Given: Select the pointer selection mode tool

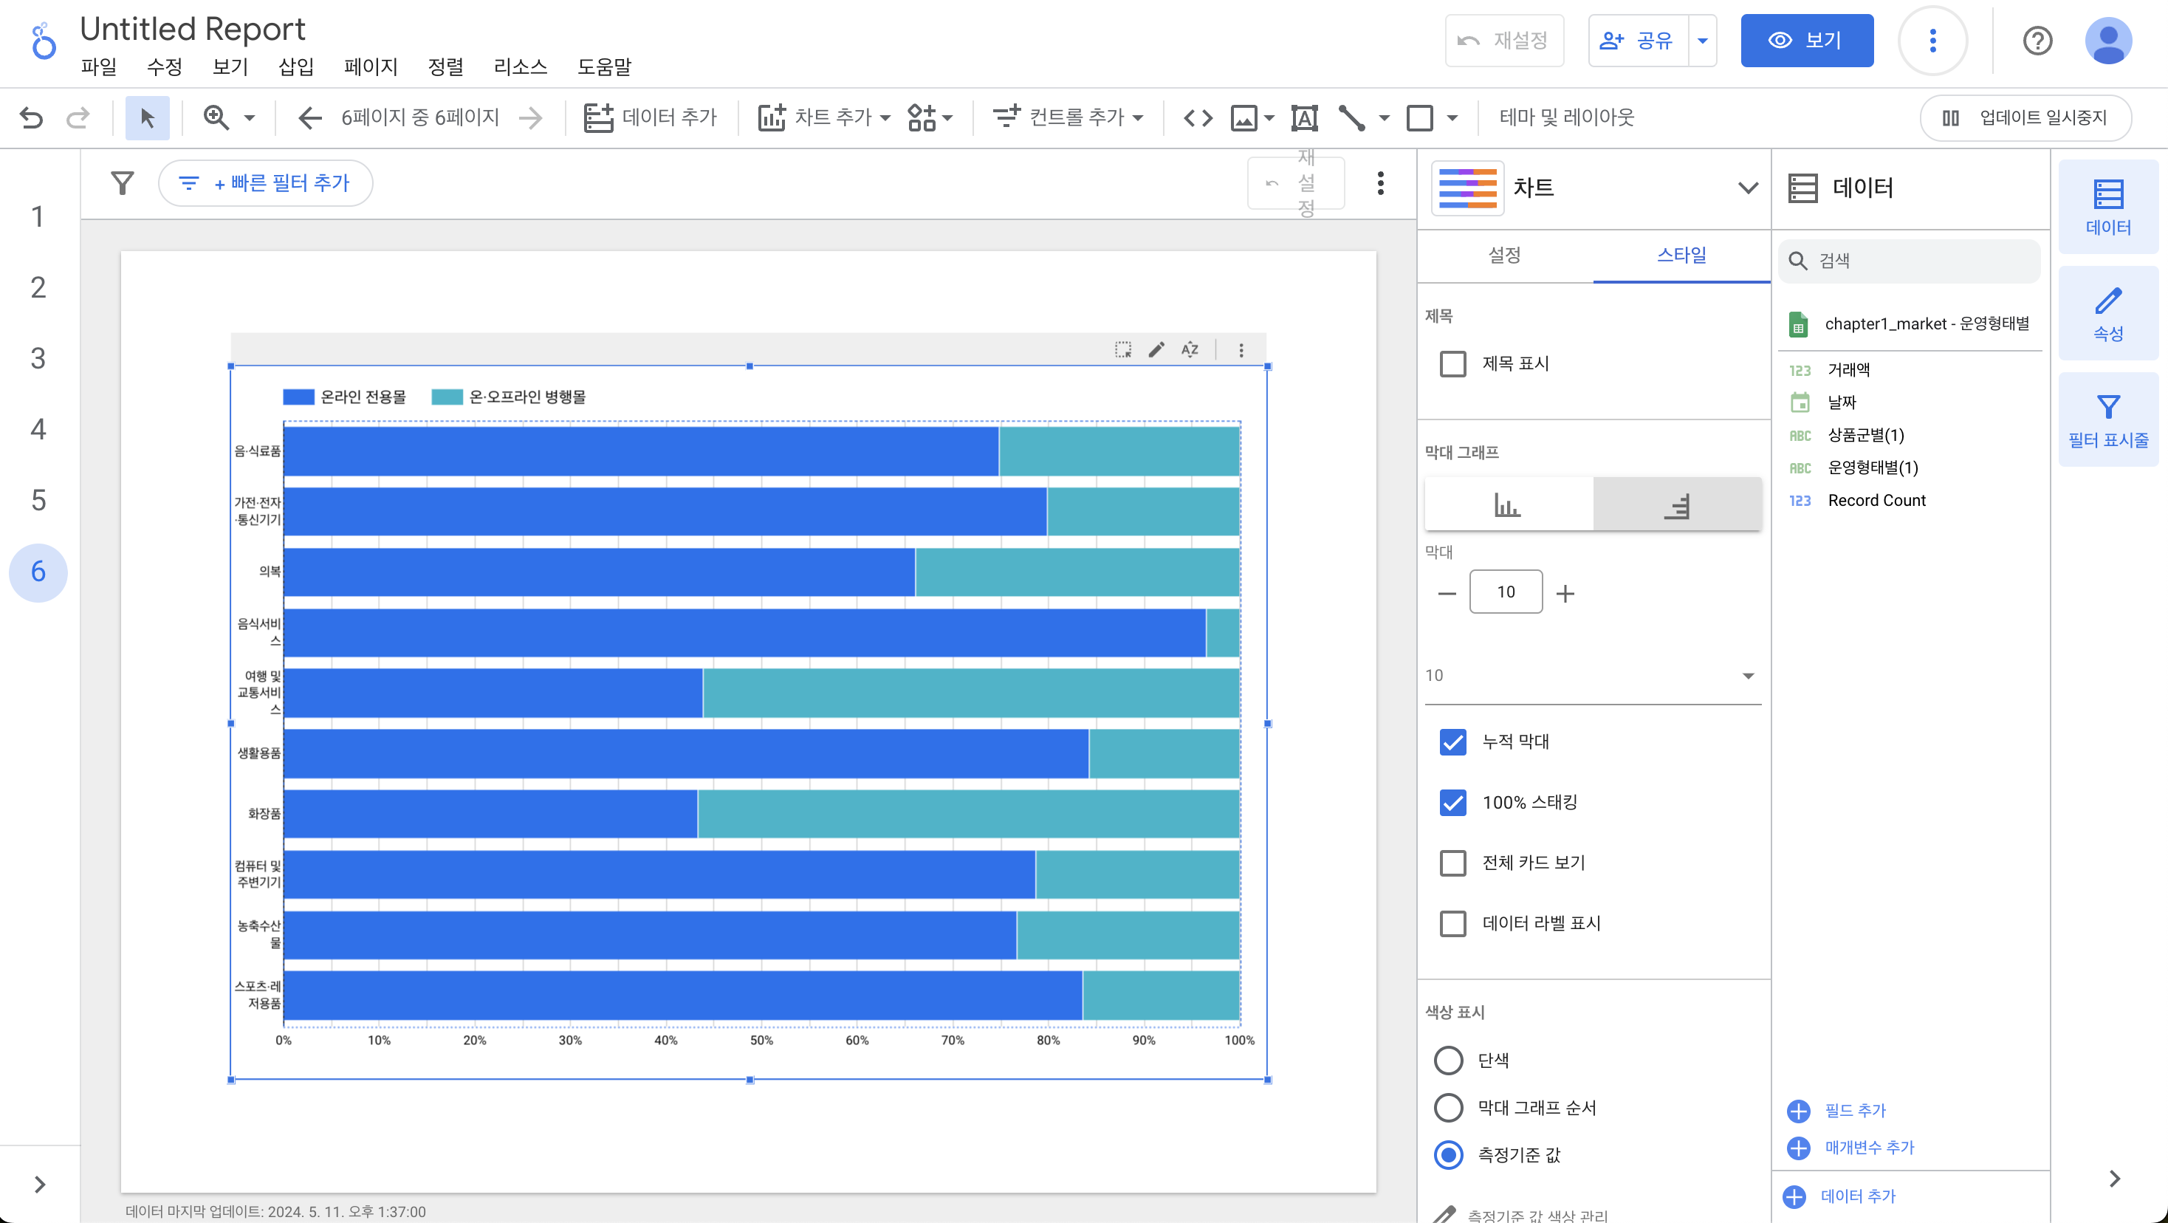Looking at the screenshot, I should tap(147, 118).
